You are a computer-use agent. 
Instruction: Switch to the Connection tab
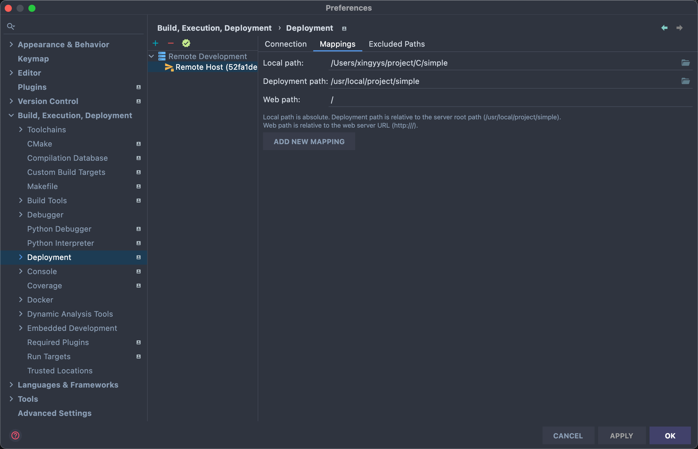[285, 44]
